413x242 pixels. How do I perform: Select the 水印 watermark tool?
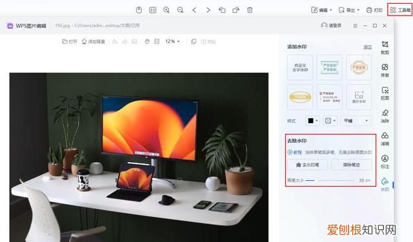point(385,185)
